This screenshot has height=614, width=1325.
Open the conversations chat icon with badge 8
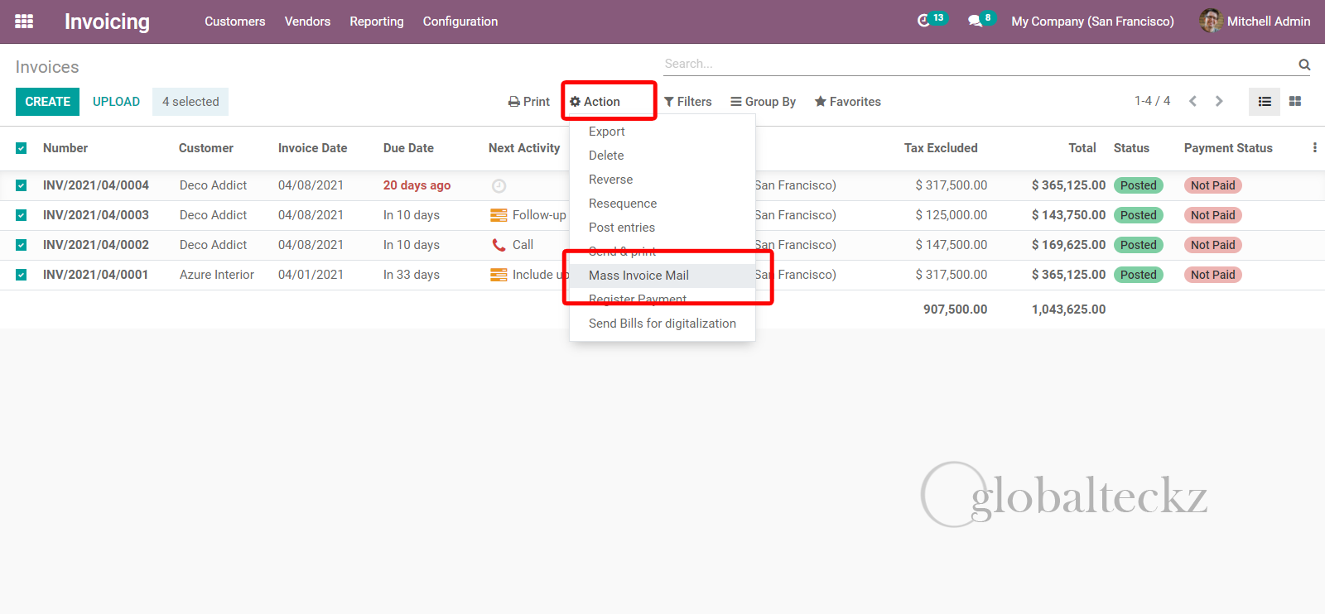point(975,21)
